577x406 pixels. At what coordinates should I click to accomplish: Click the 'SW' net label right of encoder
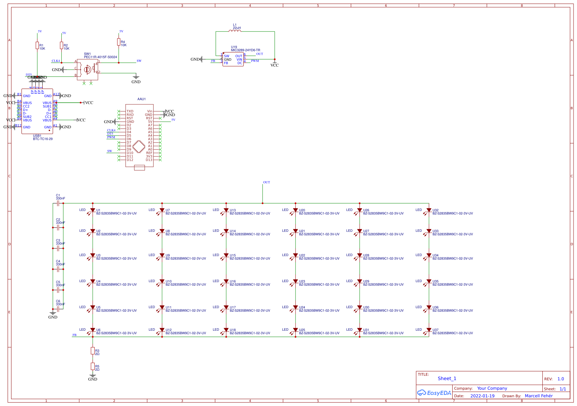(139, 61)
